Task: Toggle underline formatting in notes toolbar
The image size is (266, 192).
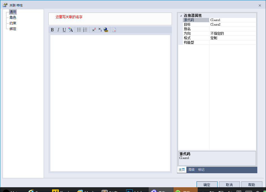Action: [x=64, y=30]
